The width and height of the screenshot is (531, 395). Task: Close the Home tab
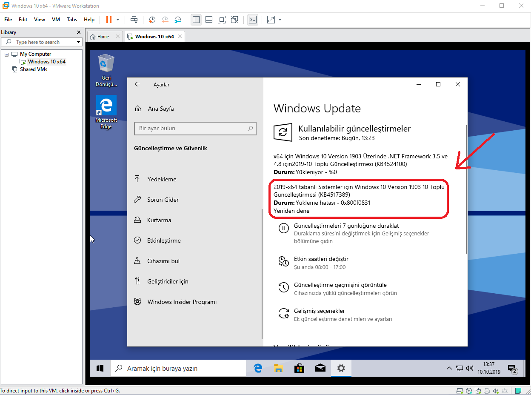(118, 37)
